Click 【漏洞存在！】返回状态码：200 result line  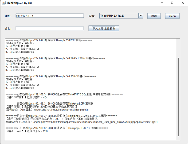point(42,106)
